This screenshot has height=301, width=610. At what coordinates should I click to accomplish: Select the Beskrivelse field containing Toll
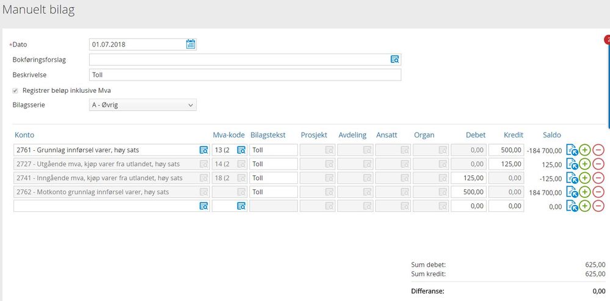245,74
